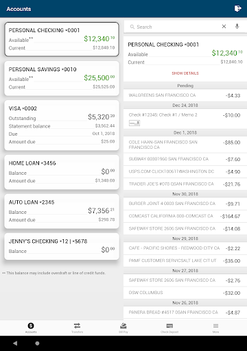Viewport: 247px width, 351px height.
Task: Open the Walgreens pending transaction
Action: [185, 95]
